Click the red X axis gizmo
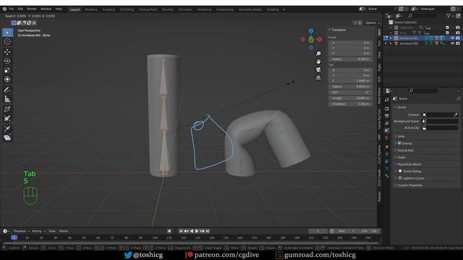This screenshot has width=463, height=260. click(320, 39)
